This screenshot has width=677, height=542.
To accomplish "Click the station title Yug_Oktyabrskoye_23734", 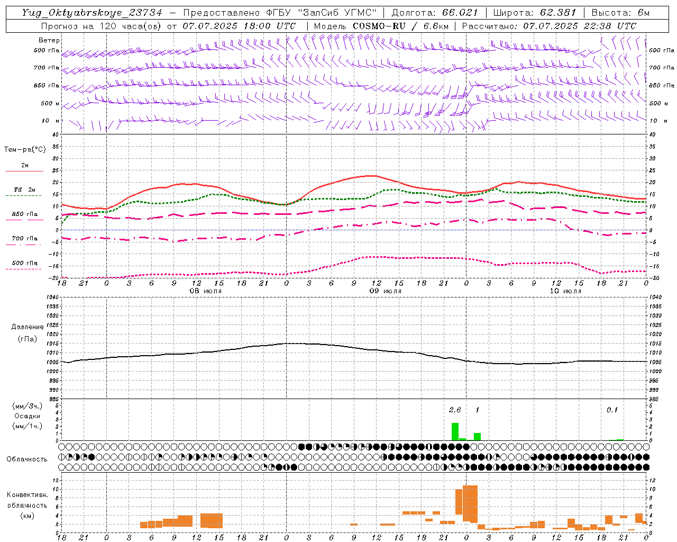I will coord(92,13).
